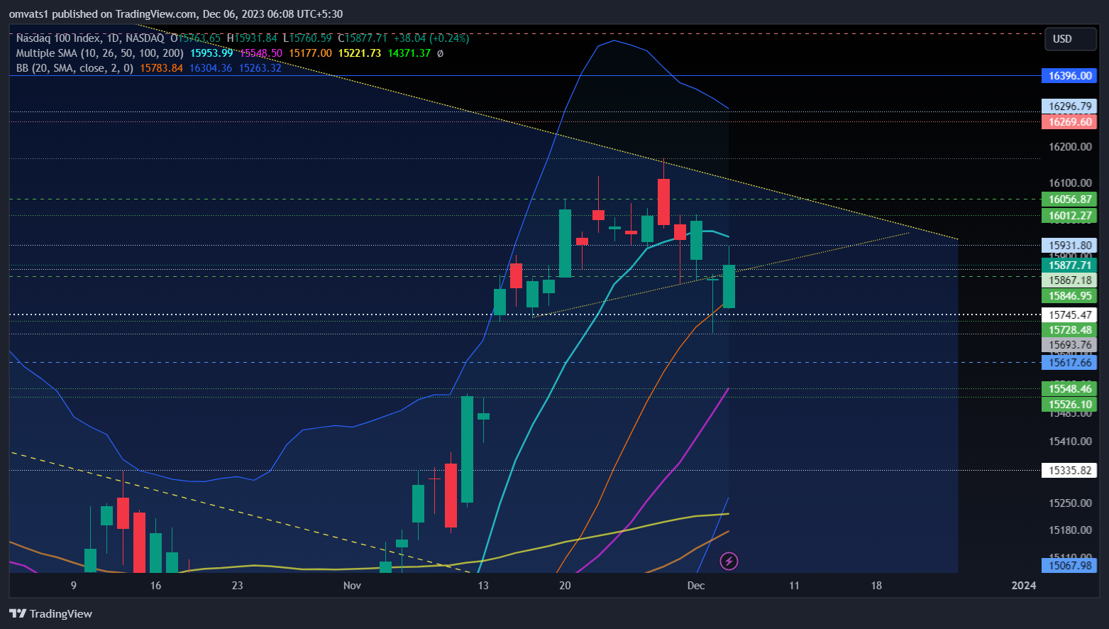
Task: Click the red 16269.60 price label
Action: coord(1069,122)
